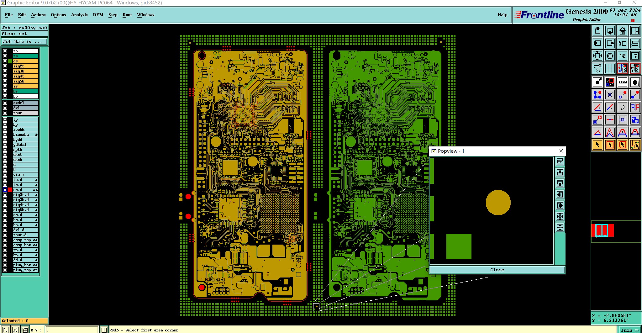This screenshot has width=642, height=333.
Task: Click the plain arrow select pointer icon
Action: coord(597,145)
